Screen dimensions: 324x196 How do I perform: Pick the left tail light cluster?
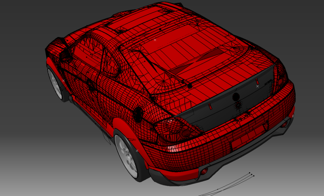174,127
